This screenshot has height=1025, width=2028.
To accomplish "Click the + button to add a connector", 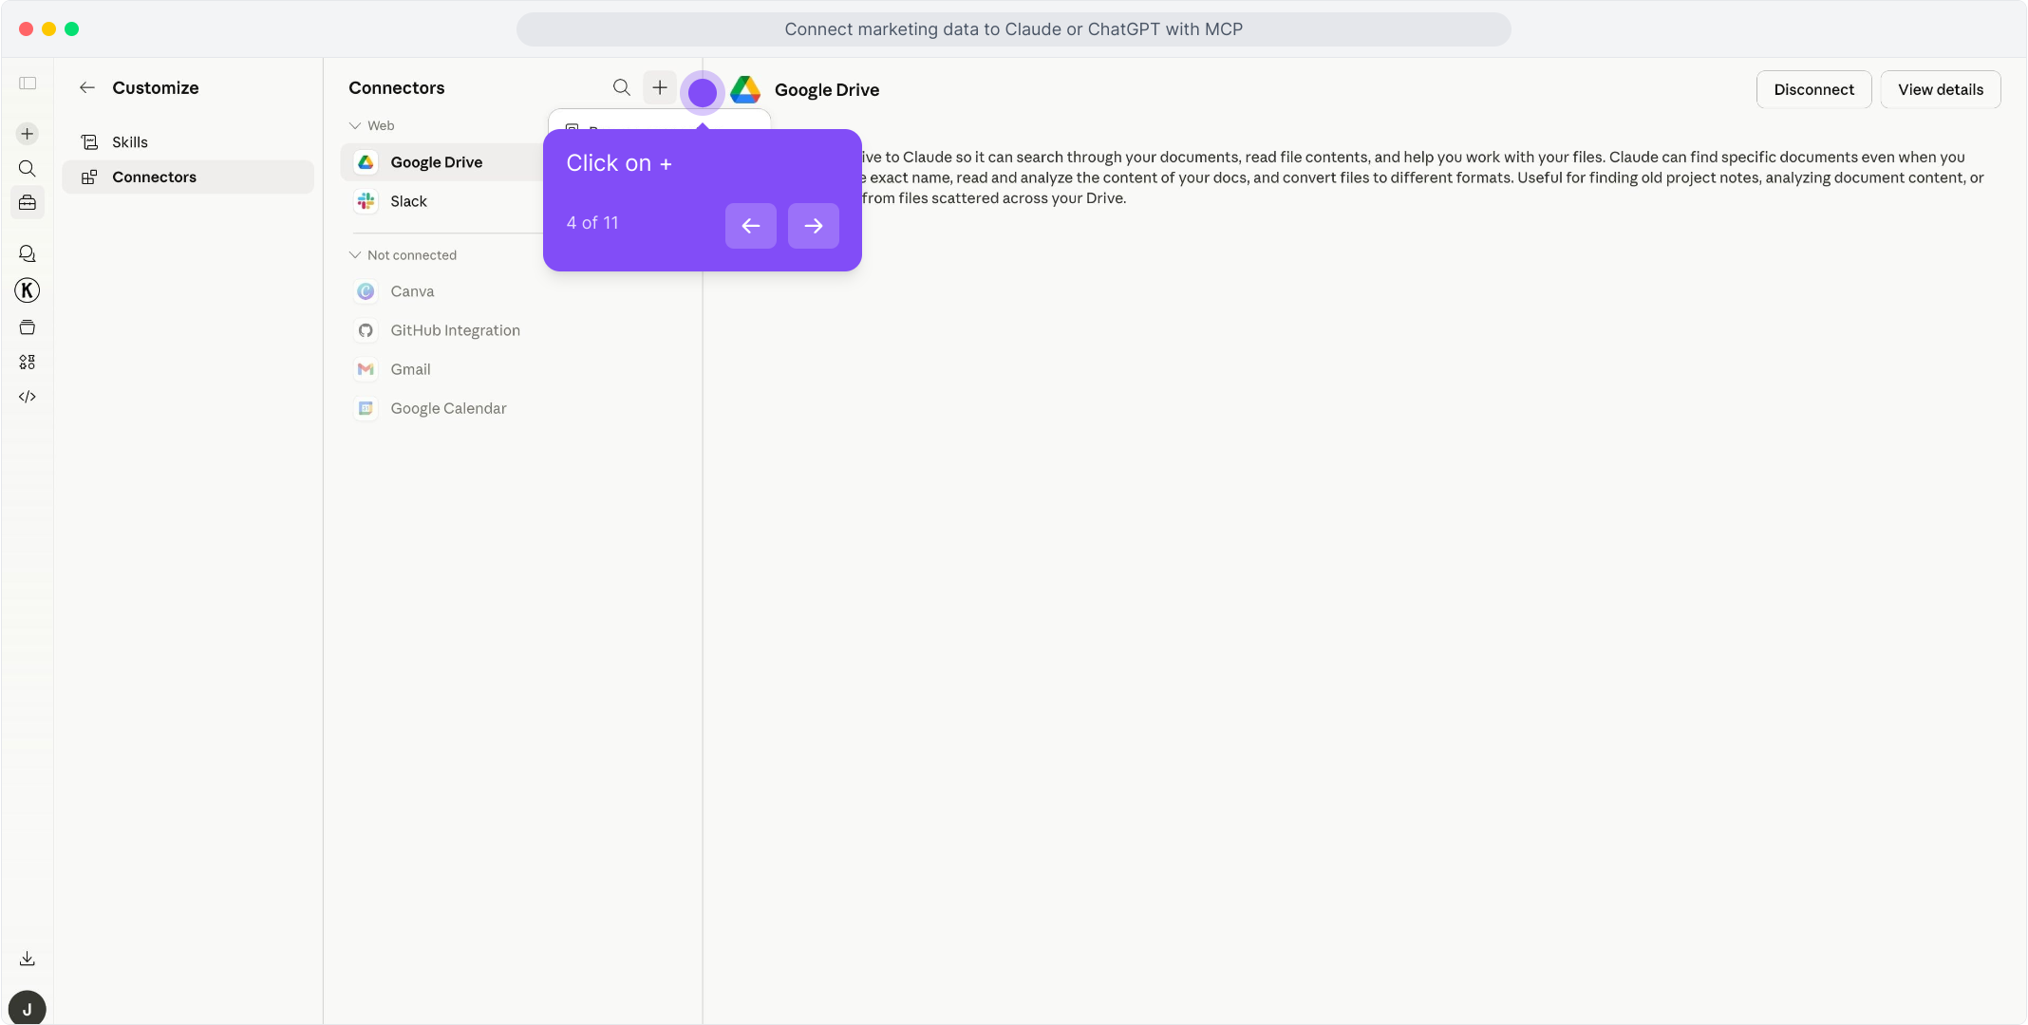I will [659, 87].
